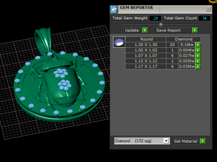Click the count 20 cell
217x162 pixels.
coord(172,45)
